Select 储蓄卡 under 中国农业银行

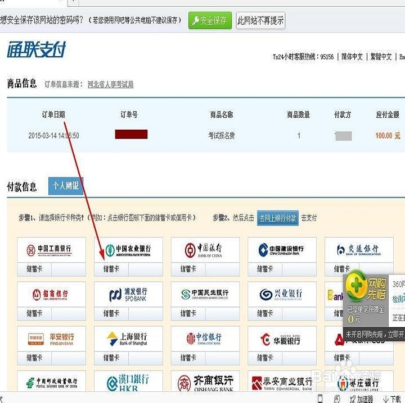coord(111,269)
